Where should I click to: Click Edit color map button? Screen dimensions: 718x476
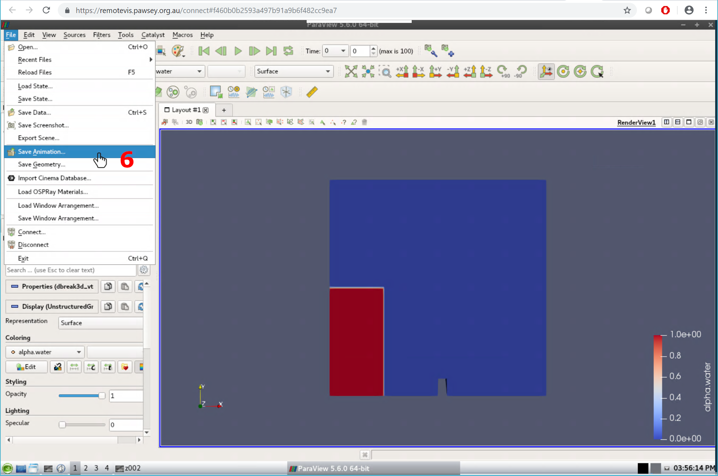(26, 367)
